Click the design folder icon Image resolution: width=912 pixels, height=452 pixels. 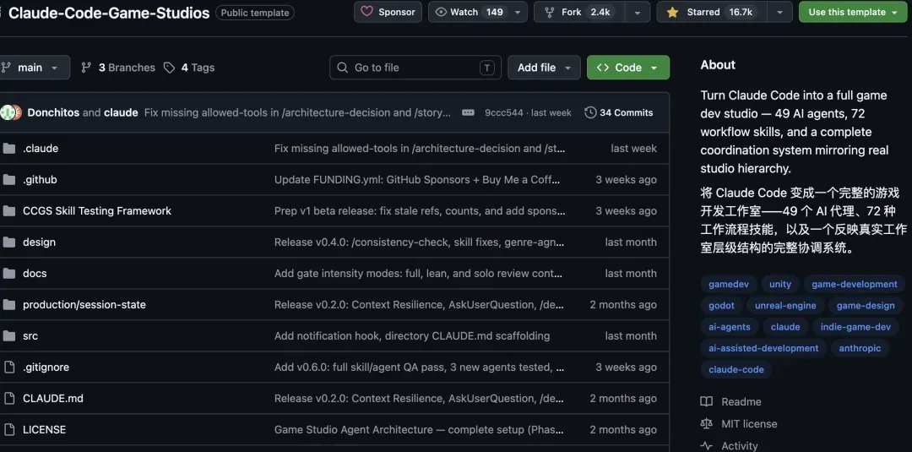[8, 242]
